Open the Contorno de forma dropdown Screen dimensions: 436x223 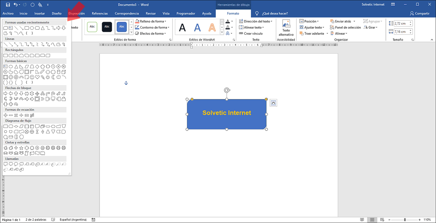tap(152, 27)
